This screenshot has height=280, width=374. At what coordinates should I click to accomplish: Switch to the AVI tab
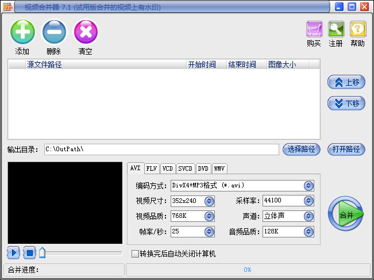tap(136, 168)
